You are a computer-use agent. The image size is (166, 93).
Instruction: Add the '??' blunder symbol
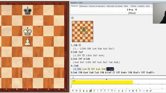(x=112, y=91)
